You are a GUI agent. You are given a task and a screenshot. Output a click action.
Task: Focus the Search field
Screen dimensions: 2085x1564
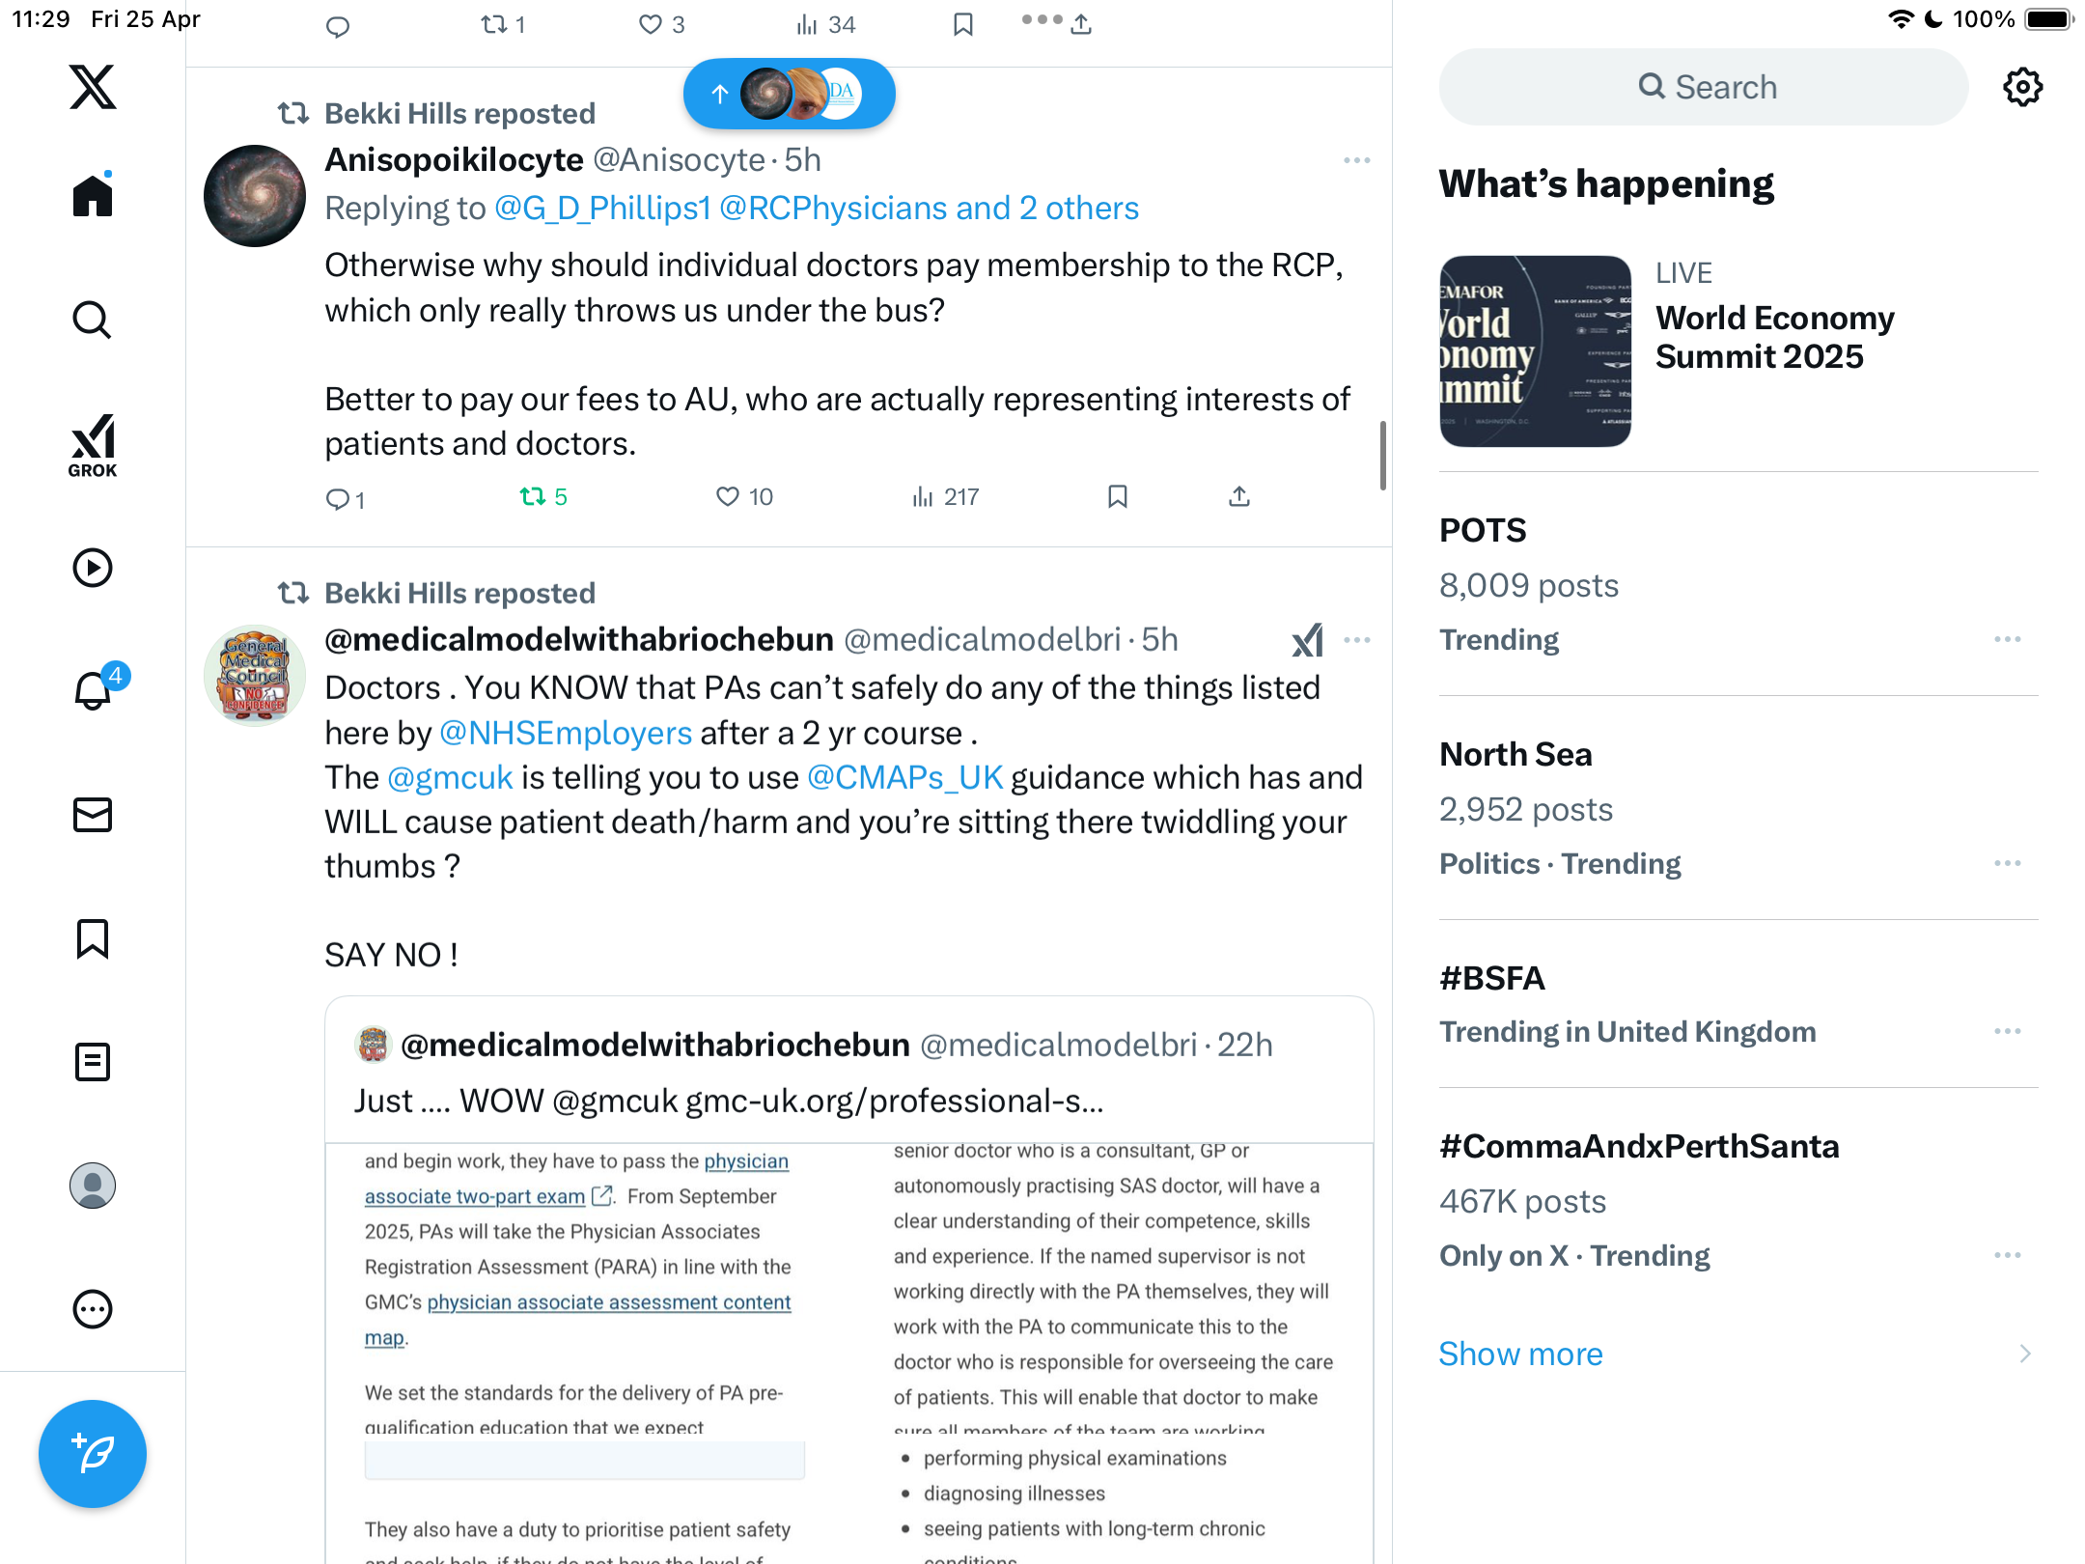1704,87
